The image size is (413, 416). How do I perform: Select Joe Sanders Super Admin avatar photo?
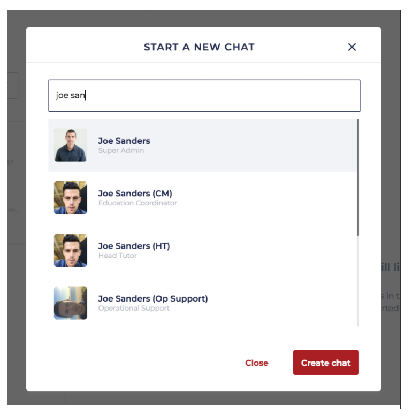click(x=71, y=145)
